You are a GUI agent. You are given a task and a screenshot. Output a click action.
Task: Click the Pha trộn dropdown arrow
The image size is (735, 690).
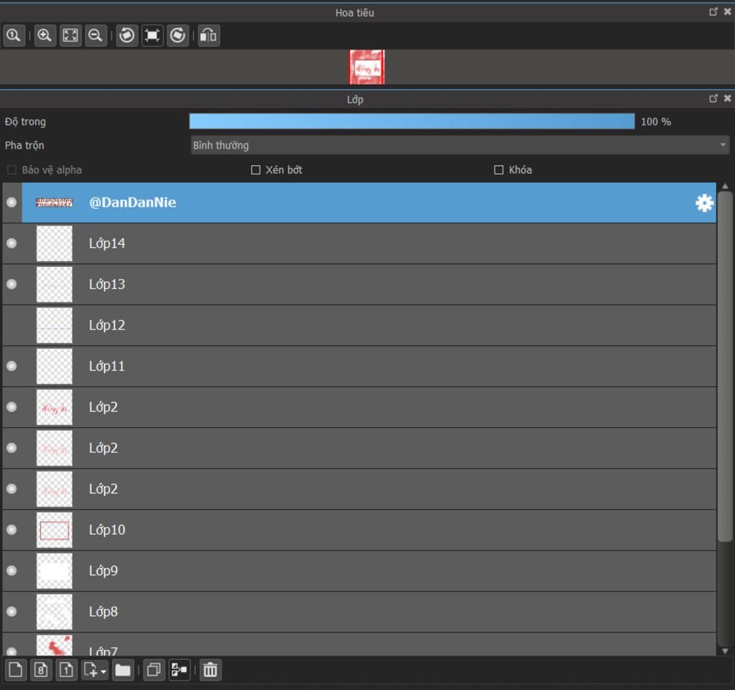pyautogui.click(x=723, y=145)
